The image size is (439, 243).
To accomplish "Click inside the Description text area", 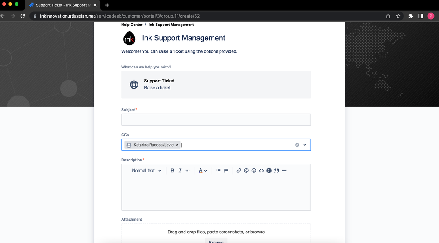I will point(216,193).
